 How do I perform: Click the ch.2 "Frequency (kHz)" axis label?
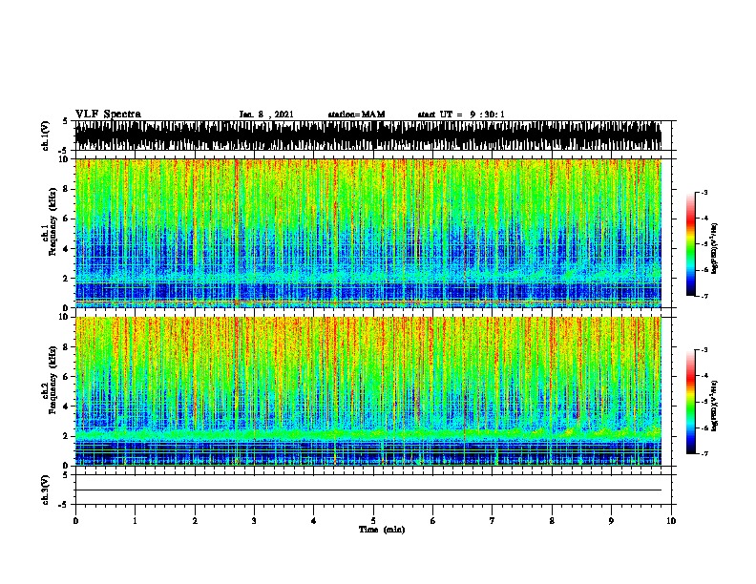[52, 380]
